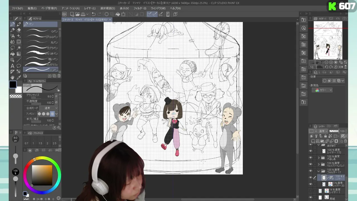
Task: Select the Gradient tool
Action: pos(19,54)
